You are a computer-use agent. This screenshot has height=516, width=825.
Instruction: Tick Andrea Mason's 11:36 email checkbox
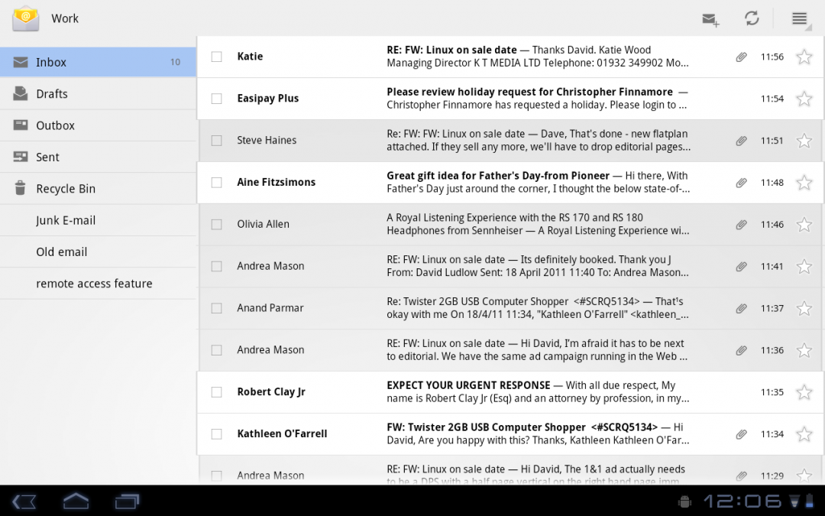pos(216,350)
